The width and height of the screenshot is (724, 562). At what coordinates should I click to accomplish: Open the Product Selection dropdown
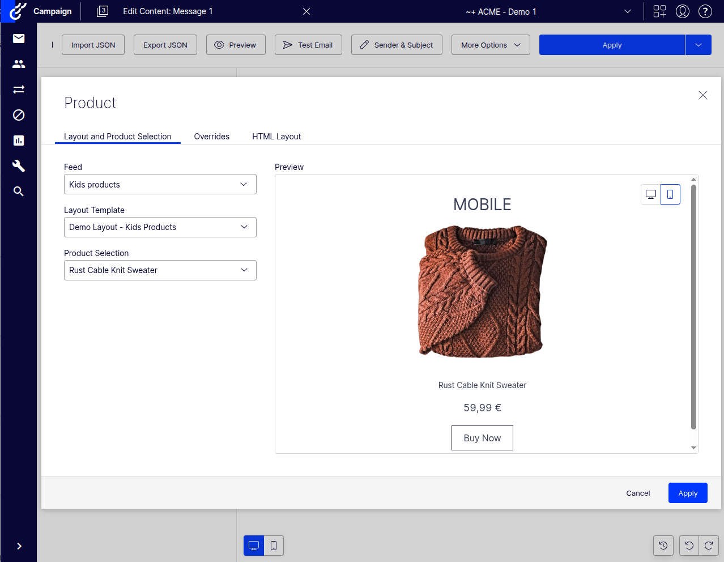click(160, 270)
